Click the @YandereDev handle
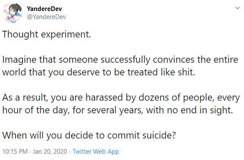The height and width of the screenshot is (160, 244). [46, 17]
